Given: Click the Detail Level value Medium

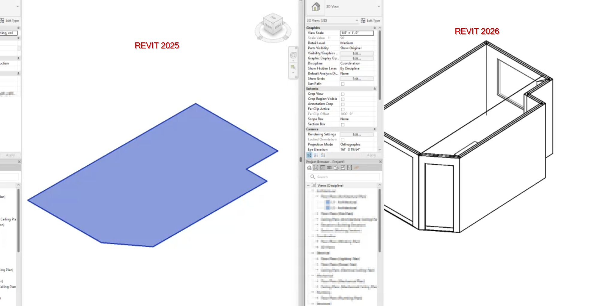Looking at the screenshot, I should coord(347,43).
